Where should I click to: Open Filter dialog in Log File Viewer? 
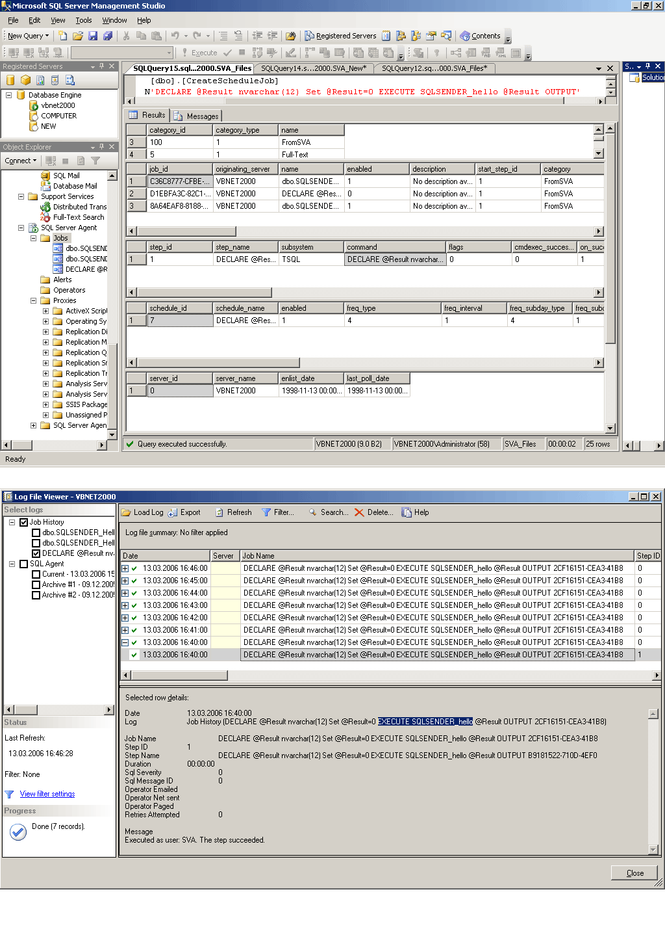[278, 512]
